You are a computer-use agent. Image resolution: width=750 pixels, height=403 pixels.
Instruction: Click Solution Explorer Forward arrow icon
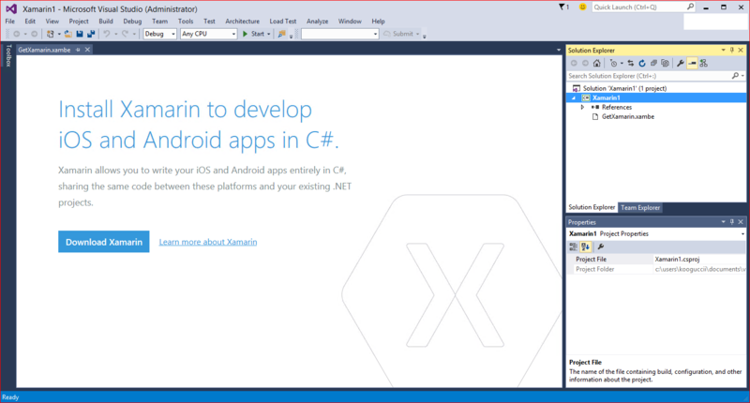coord(585,63)
